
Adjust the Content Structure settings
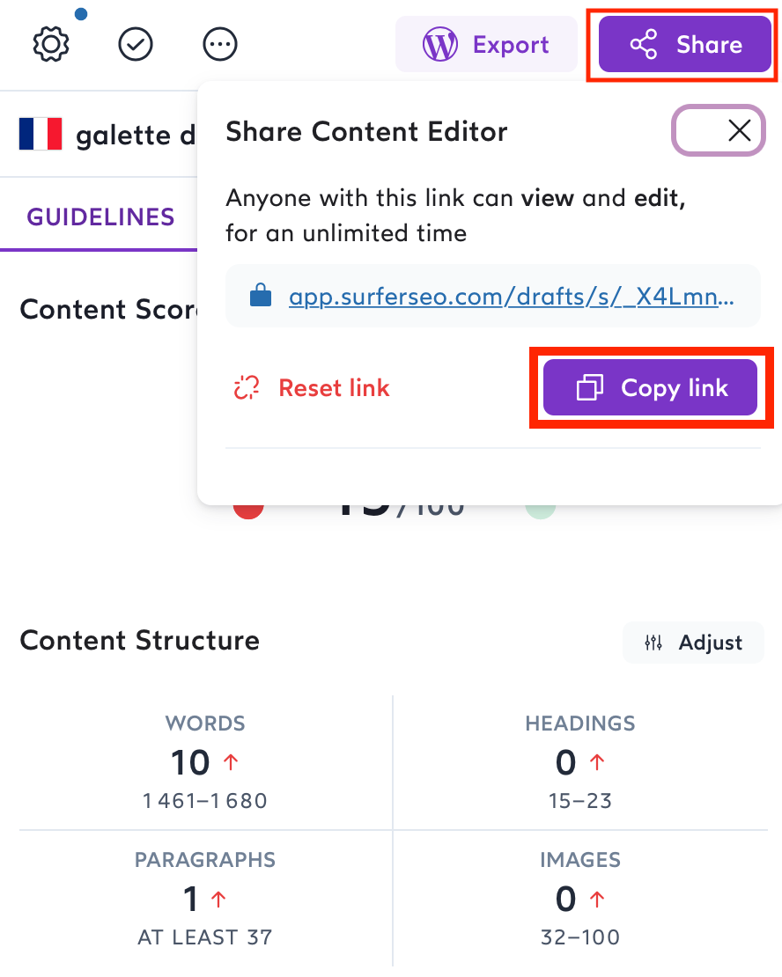click(x=693, y=643)
